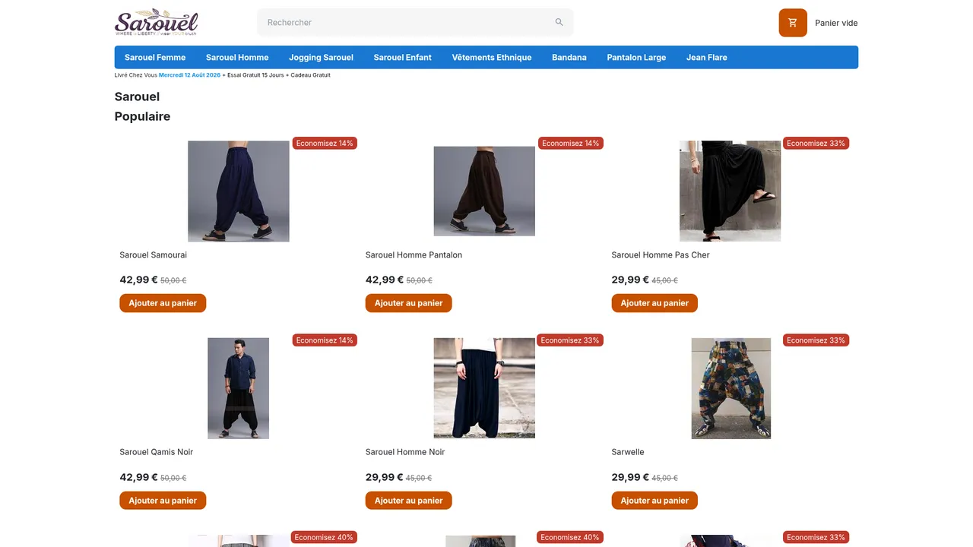Image resolution: width=973 pixels, height=547 pixels.
Task: Add Sarwelle to cart
Action: (654, 501)
